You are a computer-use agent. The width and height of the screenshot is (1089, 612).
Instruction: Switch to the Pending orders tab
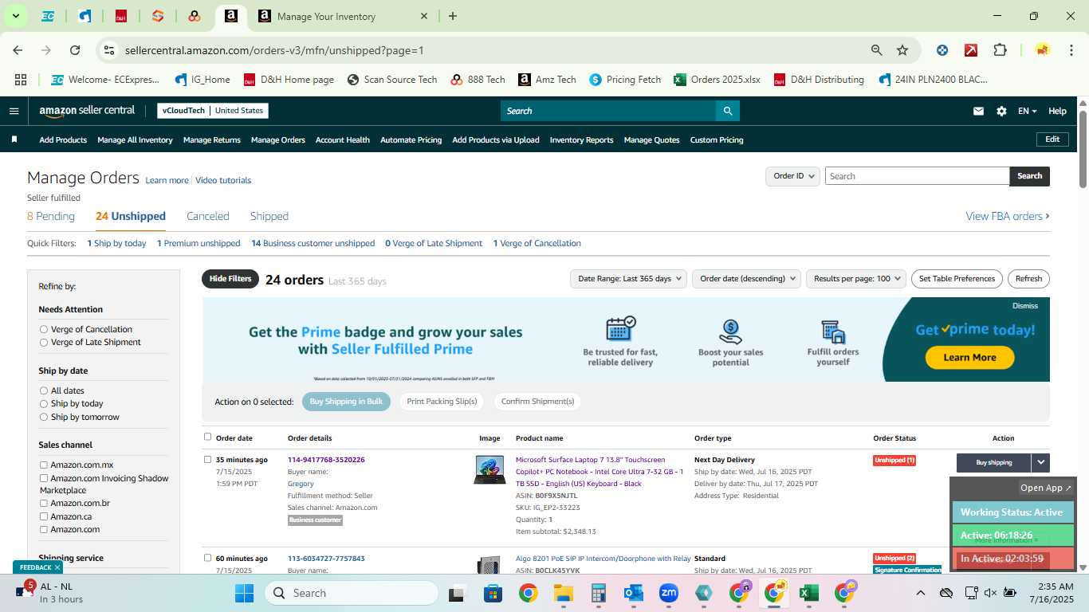51,216
